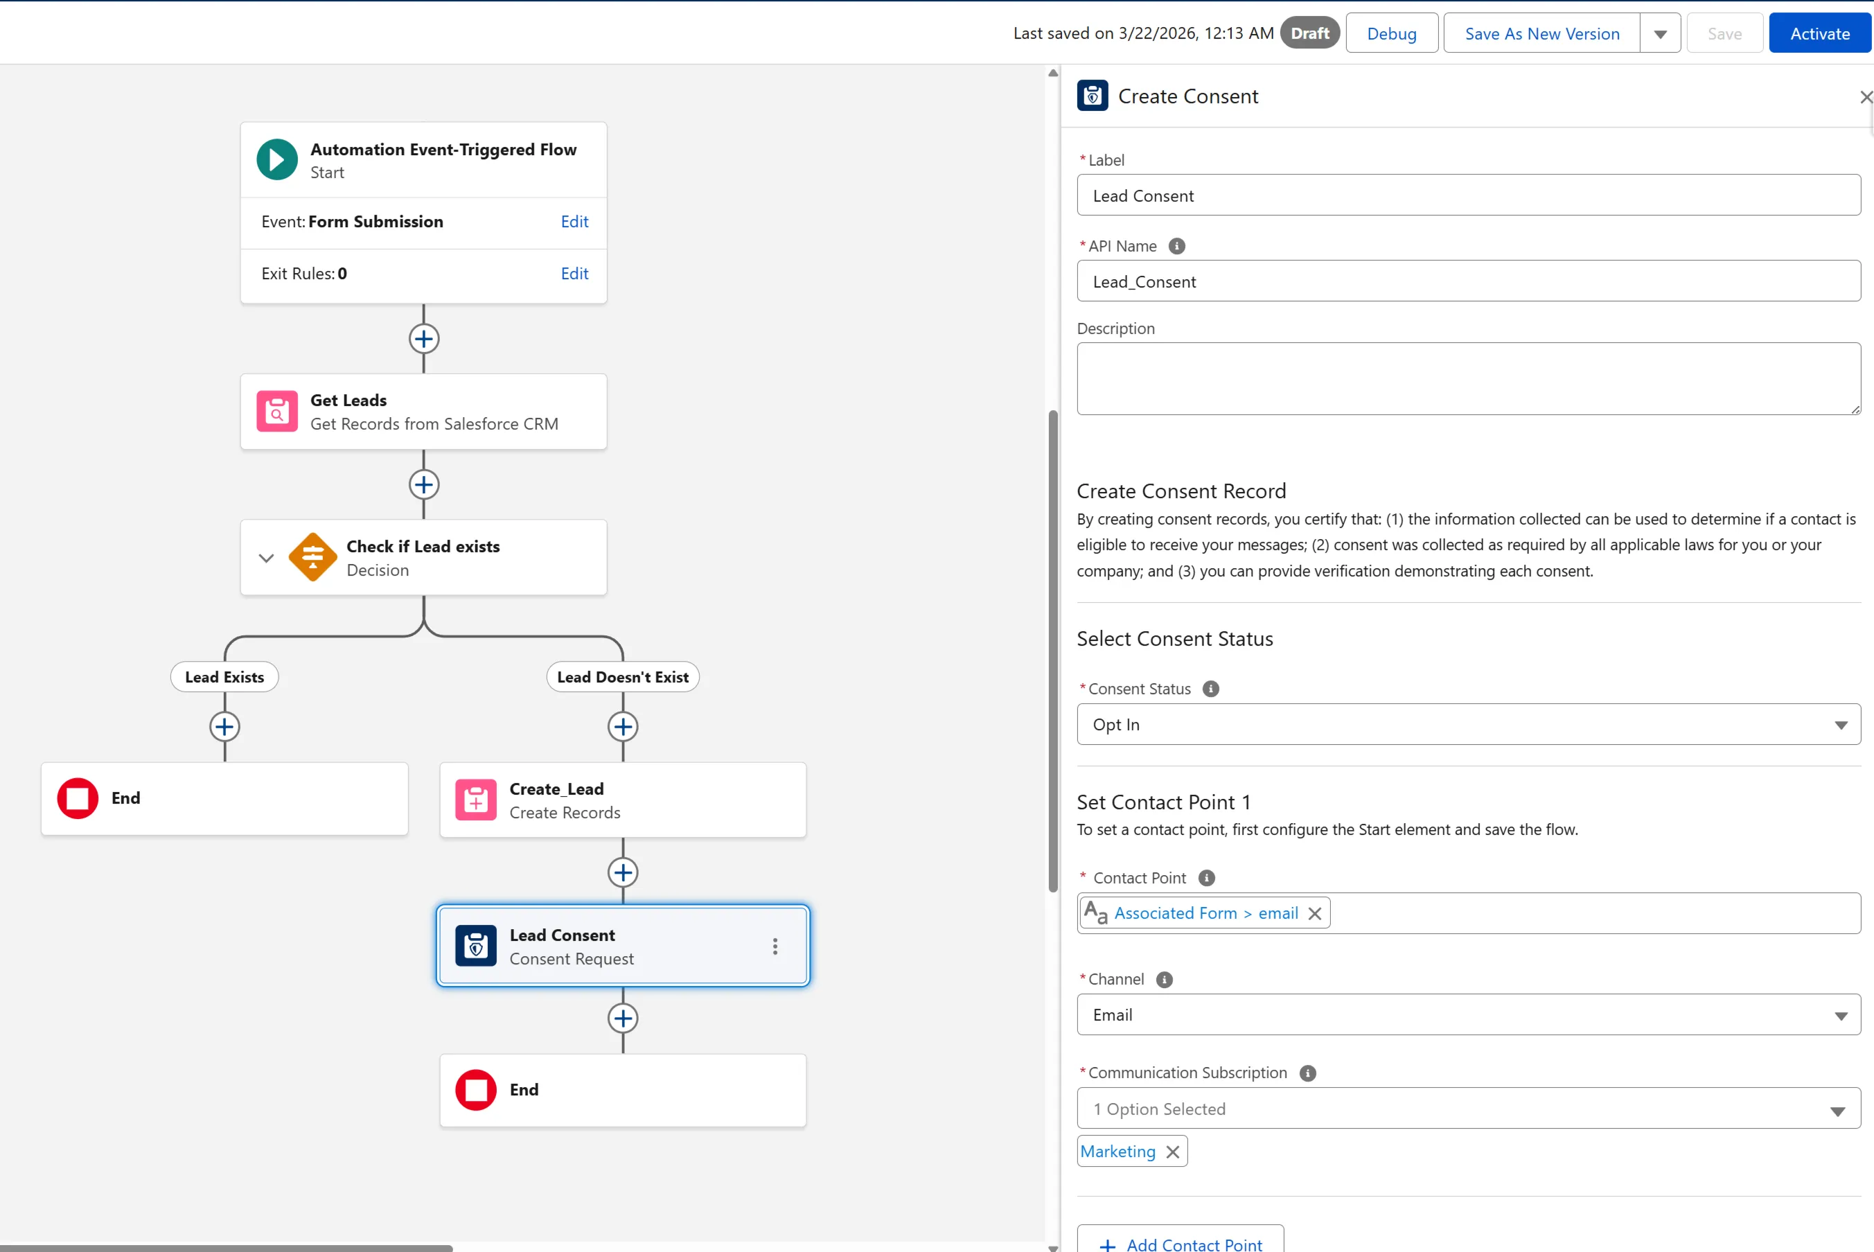Click the Label input field
Screen dimensions: 1874x1252
(x=1469, y=195)
